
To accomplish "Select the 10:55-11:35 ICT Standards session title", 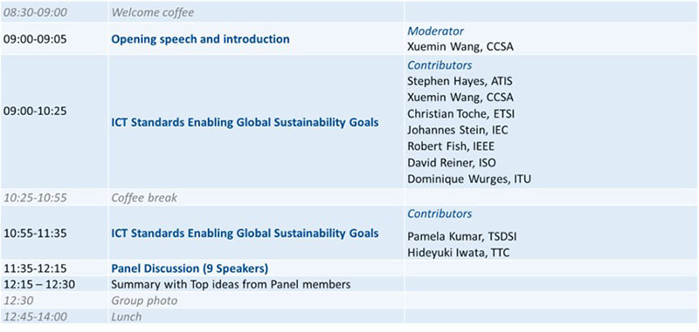I will [245, 233].
